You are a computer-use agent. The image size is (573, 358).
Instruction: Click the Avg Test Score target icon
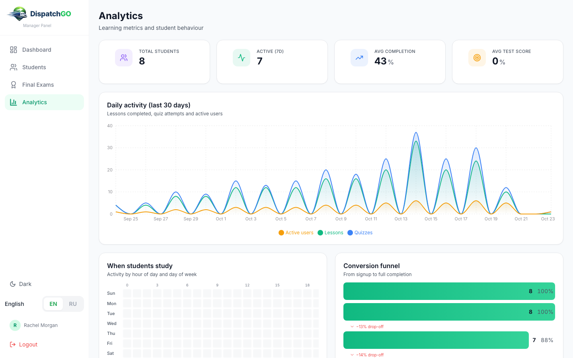pyautogui.click(x=477, y=58)
